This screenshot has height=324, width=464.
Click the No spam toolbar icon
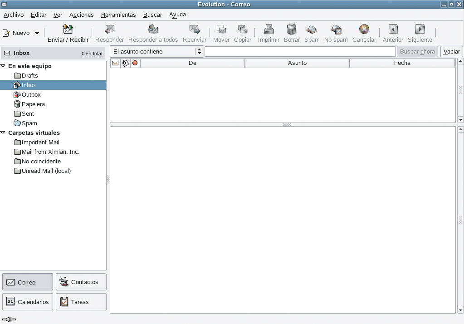[x=336, y=29]
